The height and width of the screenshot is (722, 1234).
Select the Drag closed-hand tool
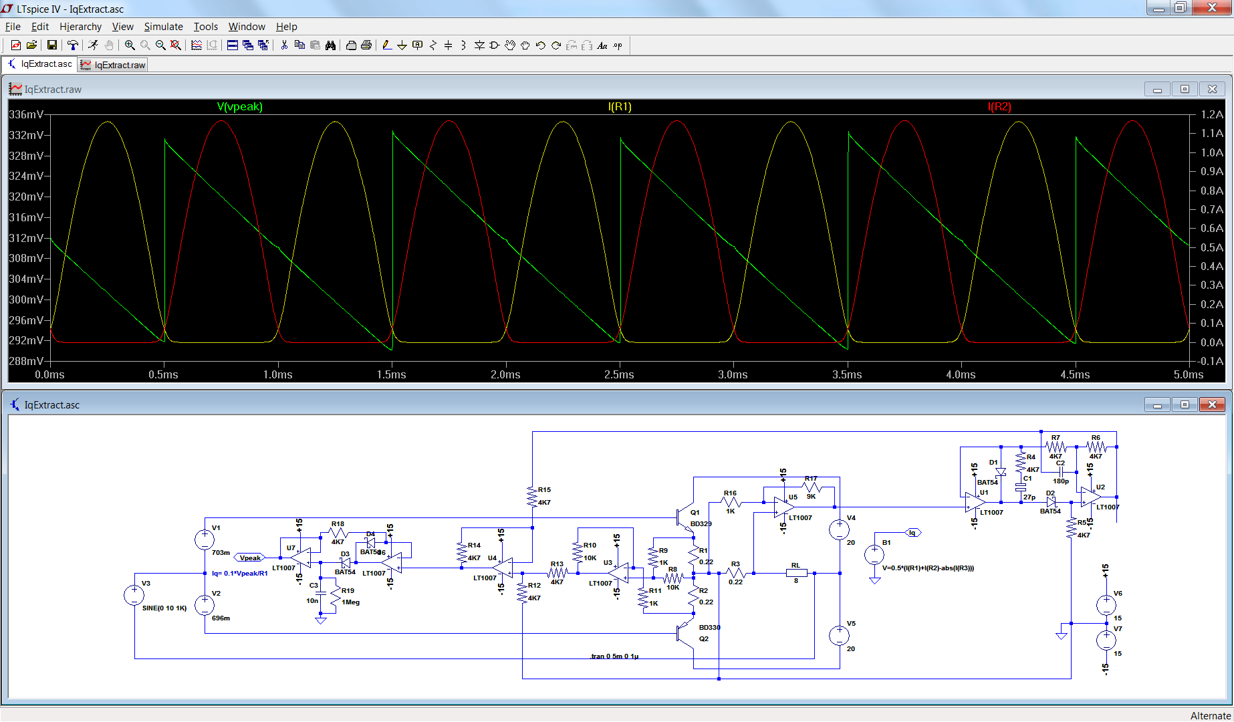[525, 45]
